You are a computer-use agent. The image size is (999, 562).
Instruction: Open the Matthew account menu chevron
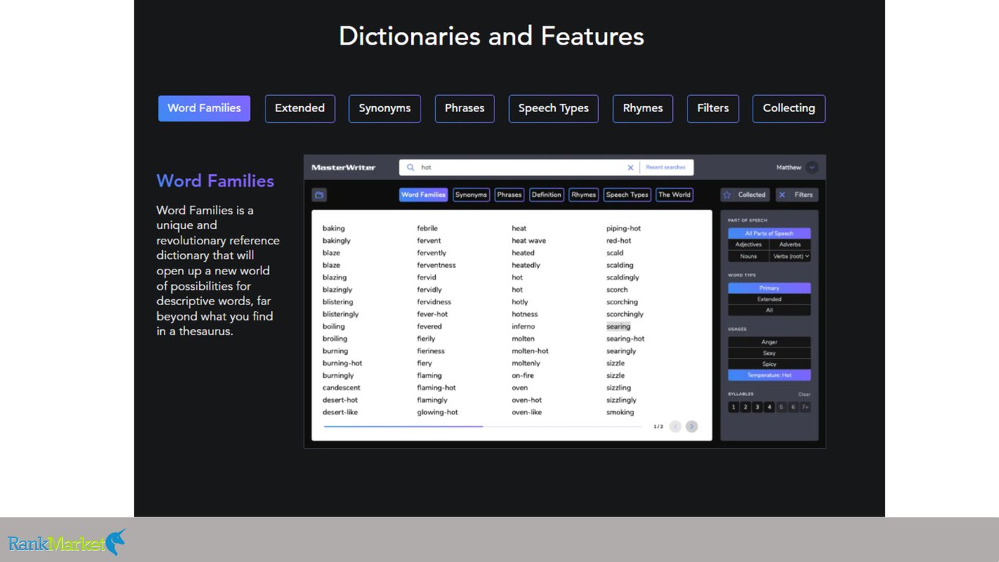click(812, 168)
